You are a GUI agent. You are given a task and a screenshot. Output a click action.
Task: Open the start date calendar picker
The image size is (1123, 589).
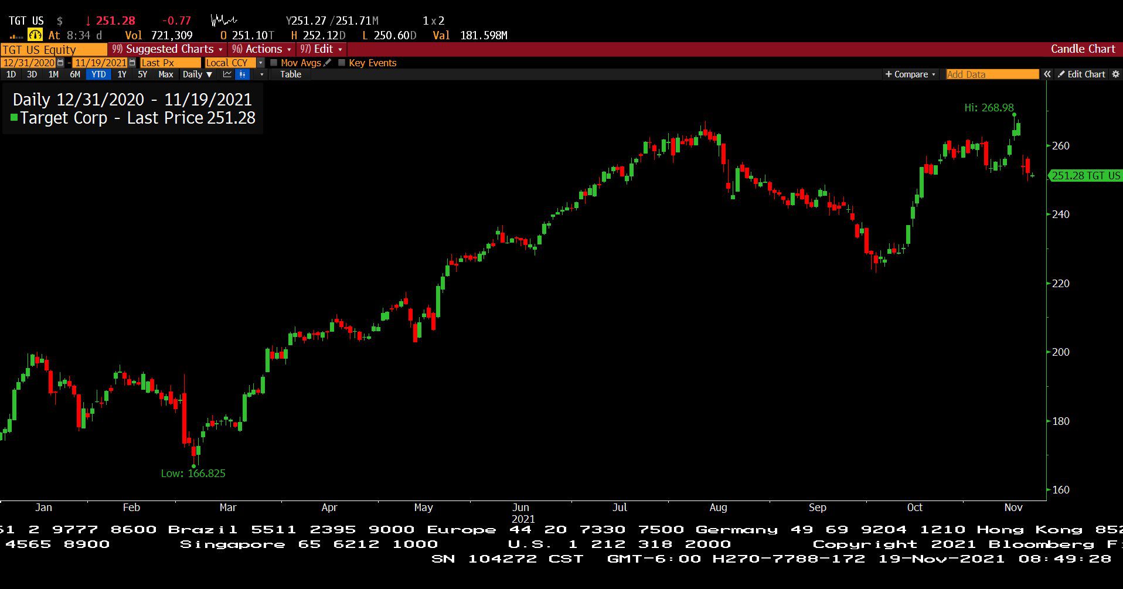point(60,63)
